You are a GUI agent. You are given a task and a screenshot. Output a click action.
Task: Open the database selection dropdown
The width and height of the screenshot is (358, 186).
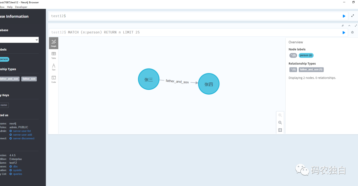click(x=19, y=40)
